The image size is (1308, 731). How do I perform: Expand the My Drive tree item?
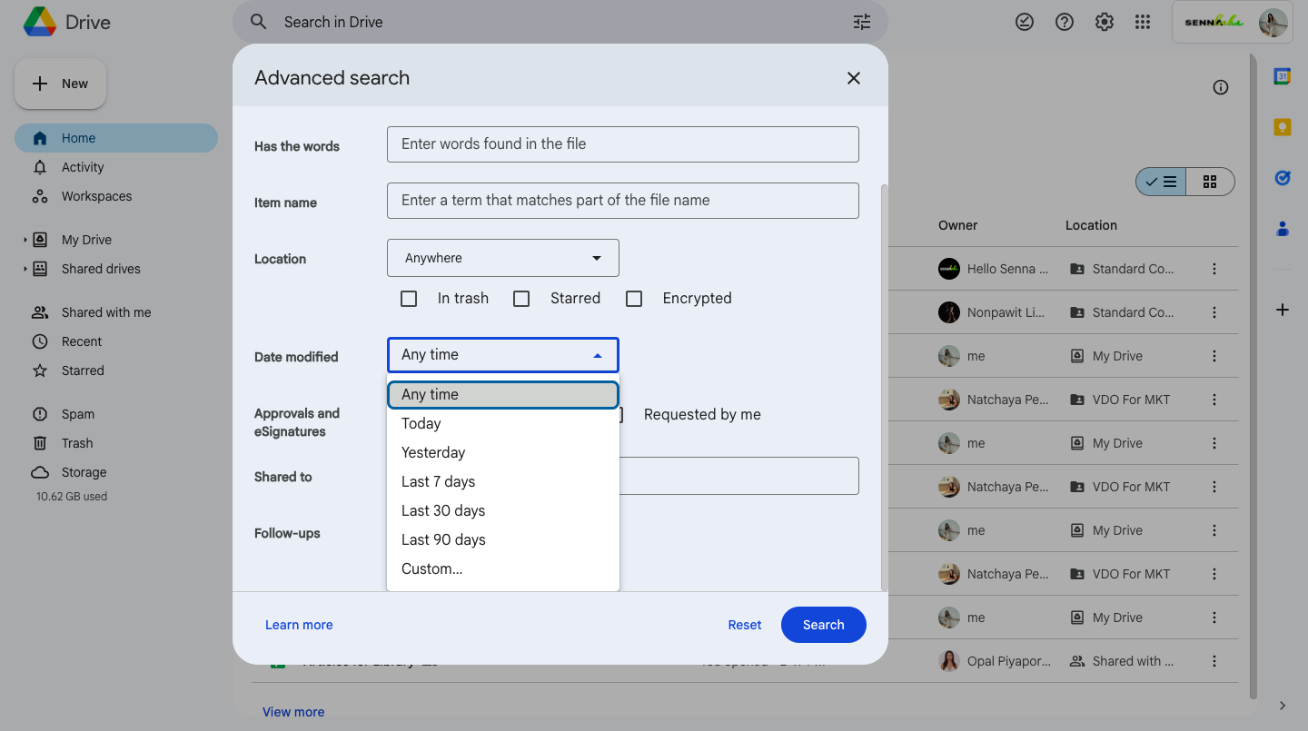25,241
